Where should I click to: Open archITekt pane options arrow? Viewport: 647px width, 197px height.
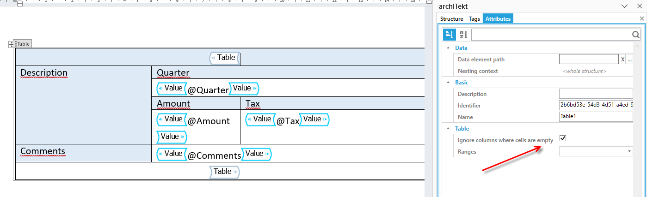(624, 6)
